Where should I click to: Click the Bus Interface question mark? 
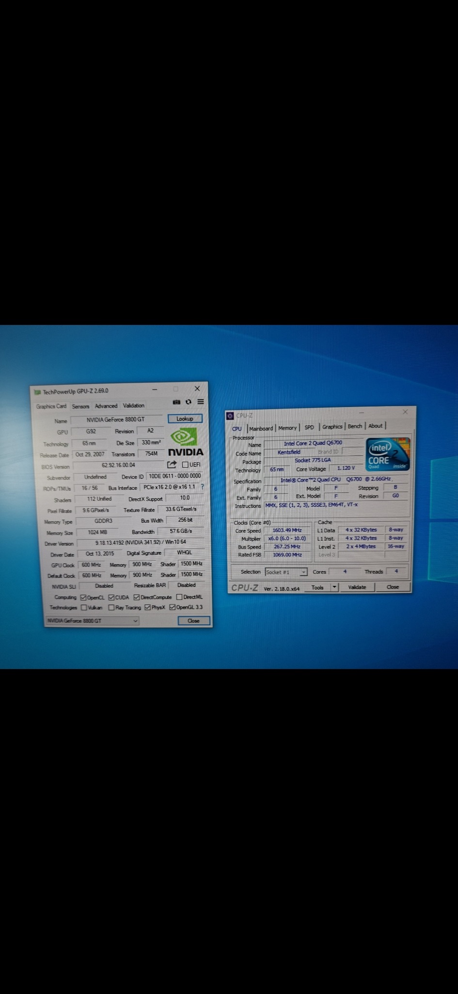click(202, 486)
